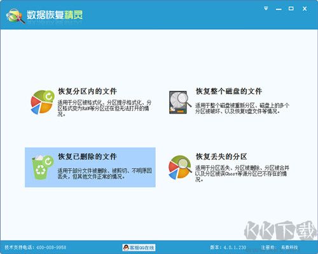
Task: Click the pie chart icon for partition file recovery
Action: pos(43,102)
